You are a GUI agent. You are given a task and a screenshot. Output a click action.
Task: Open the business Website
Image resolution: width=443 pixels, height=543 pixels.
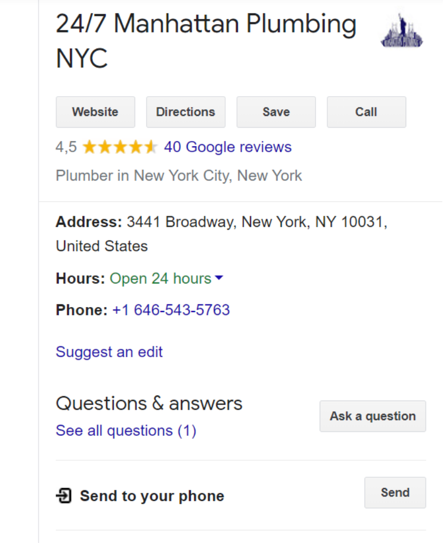click(x=95, y=112)
